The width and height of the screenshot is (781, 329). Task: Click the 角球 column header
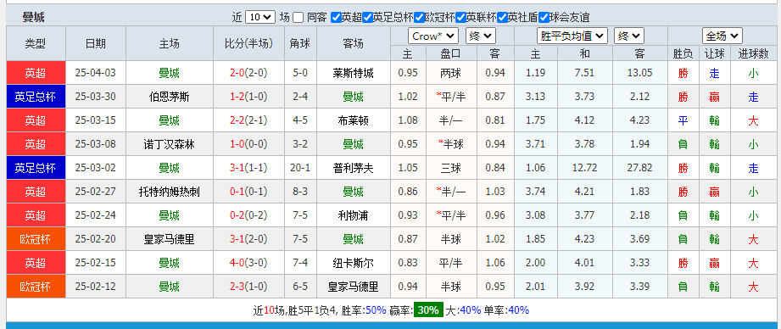coord(300,44)
